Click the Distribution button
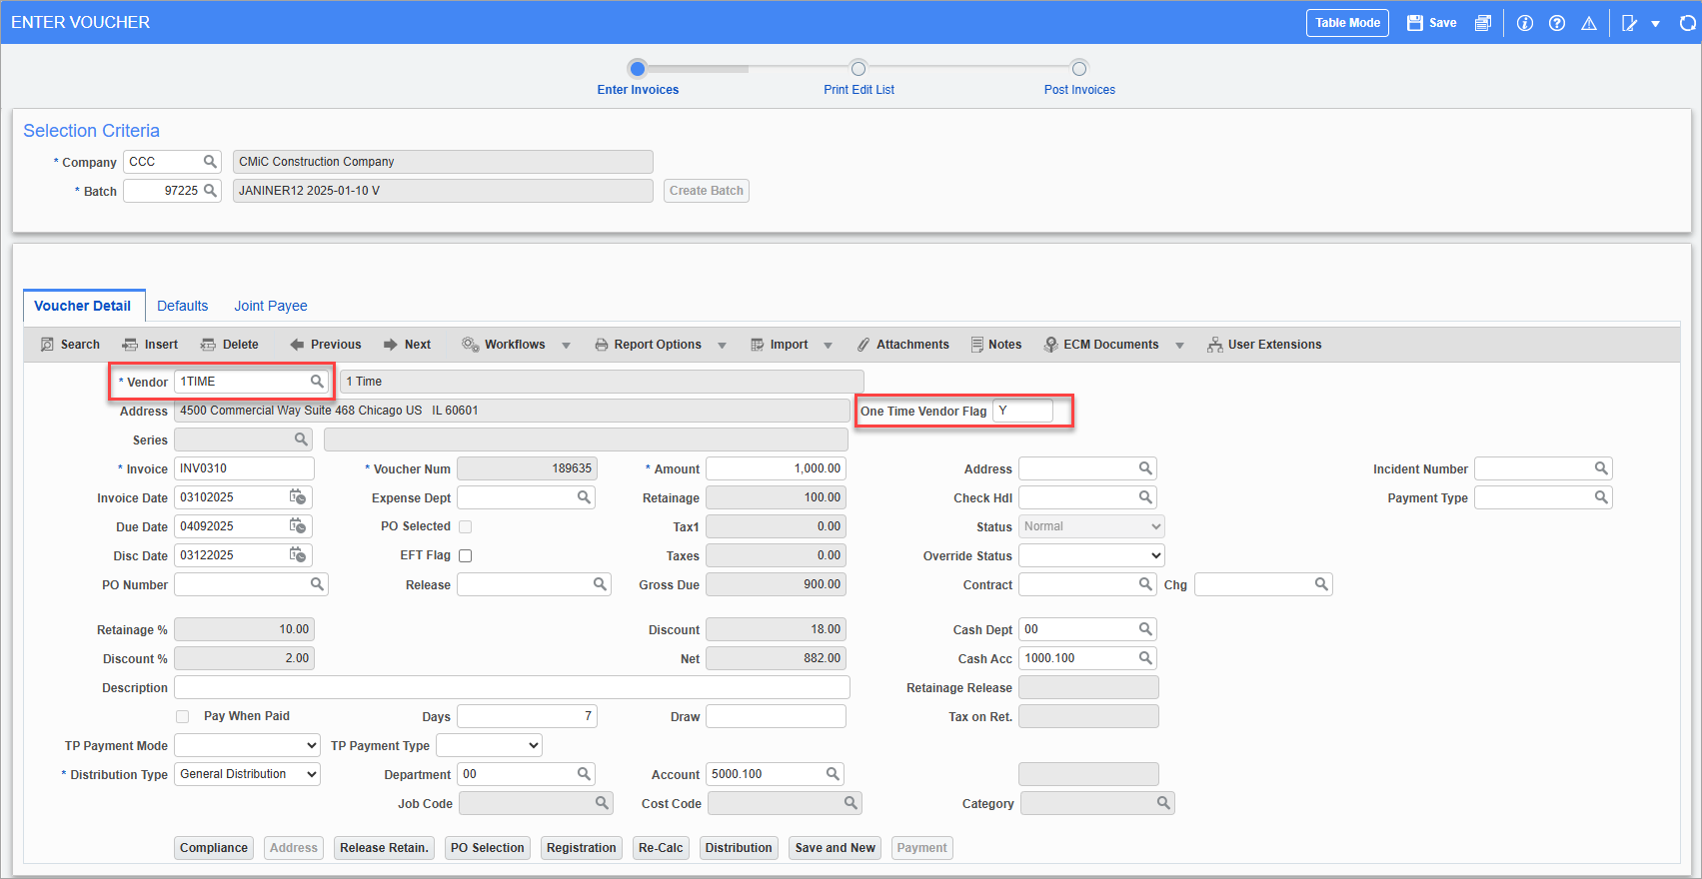Viewport: 1702px width, 879px height. pyautogui.click(x=739, y=848)
